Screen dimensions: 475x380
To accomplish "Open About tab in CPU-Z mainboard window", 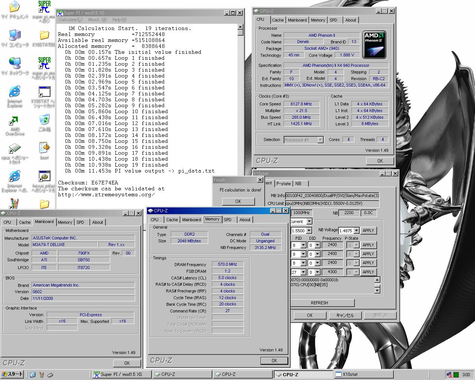I will point(98,222).
